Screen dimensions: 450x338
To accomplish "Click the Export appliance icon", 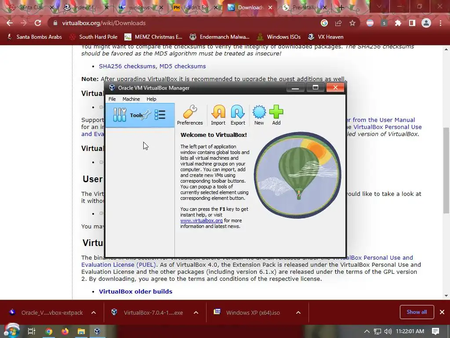I will coord(238,115).
